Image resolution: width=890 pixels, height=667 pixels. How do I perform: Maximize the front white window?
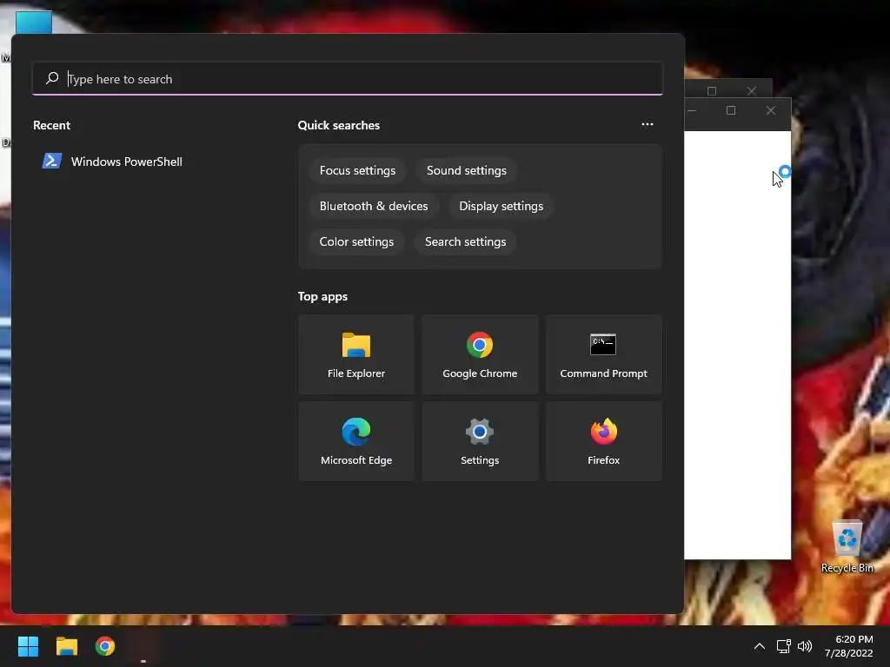tap(731, 110)
